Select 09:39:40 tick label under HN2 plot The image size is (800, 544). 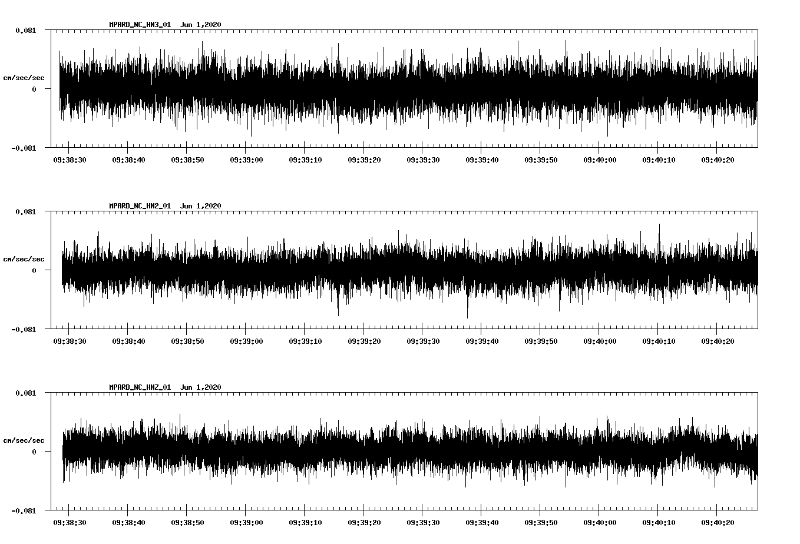[482, 341]
